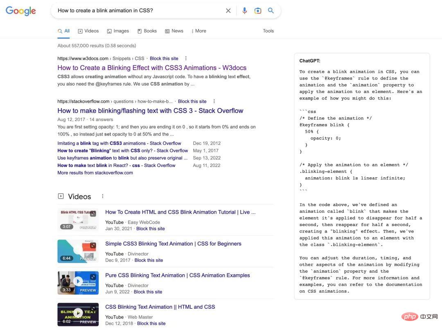Screen dimensions: 442x330
Task: Block the stackoverflow.com site
Action: point(192,101)
